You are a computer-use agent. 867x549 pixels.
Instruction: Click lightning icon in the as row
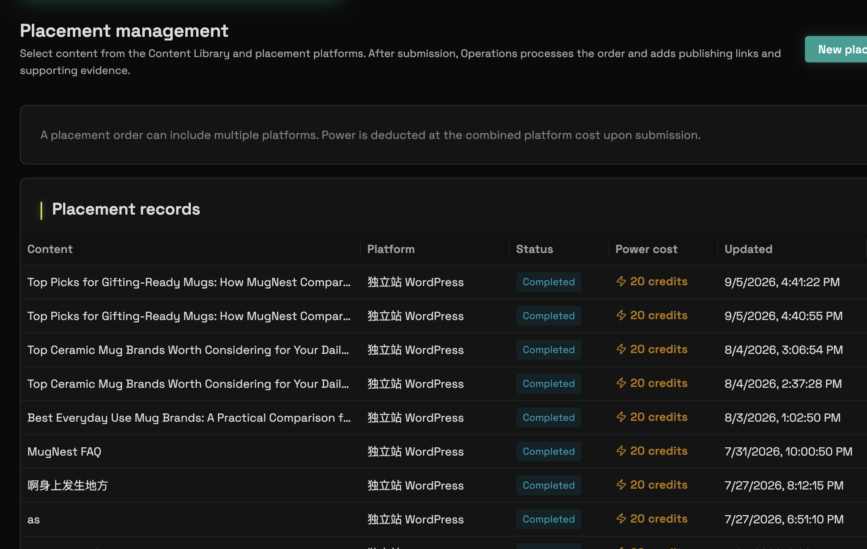(x=621, y=518)
